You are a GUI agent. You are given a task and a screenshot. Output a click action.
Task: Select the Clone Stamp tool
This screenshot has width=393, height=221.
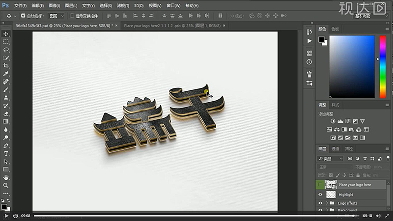tap(6, 98)
